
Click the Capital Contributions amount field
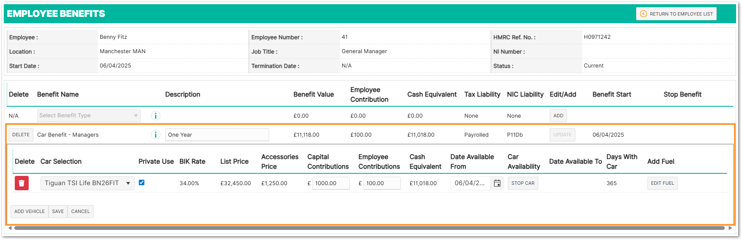tap(331, 183)
